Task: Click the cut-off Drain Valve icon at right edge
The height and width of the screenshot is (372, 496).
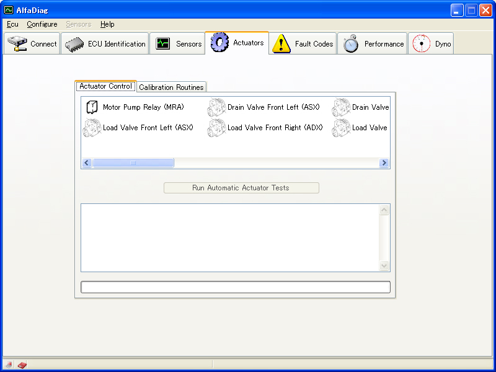Action: [x=341, y=107]
